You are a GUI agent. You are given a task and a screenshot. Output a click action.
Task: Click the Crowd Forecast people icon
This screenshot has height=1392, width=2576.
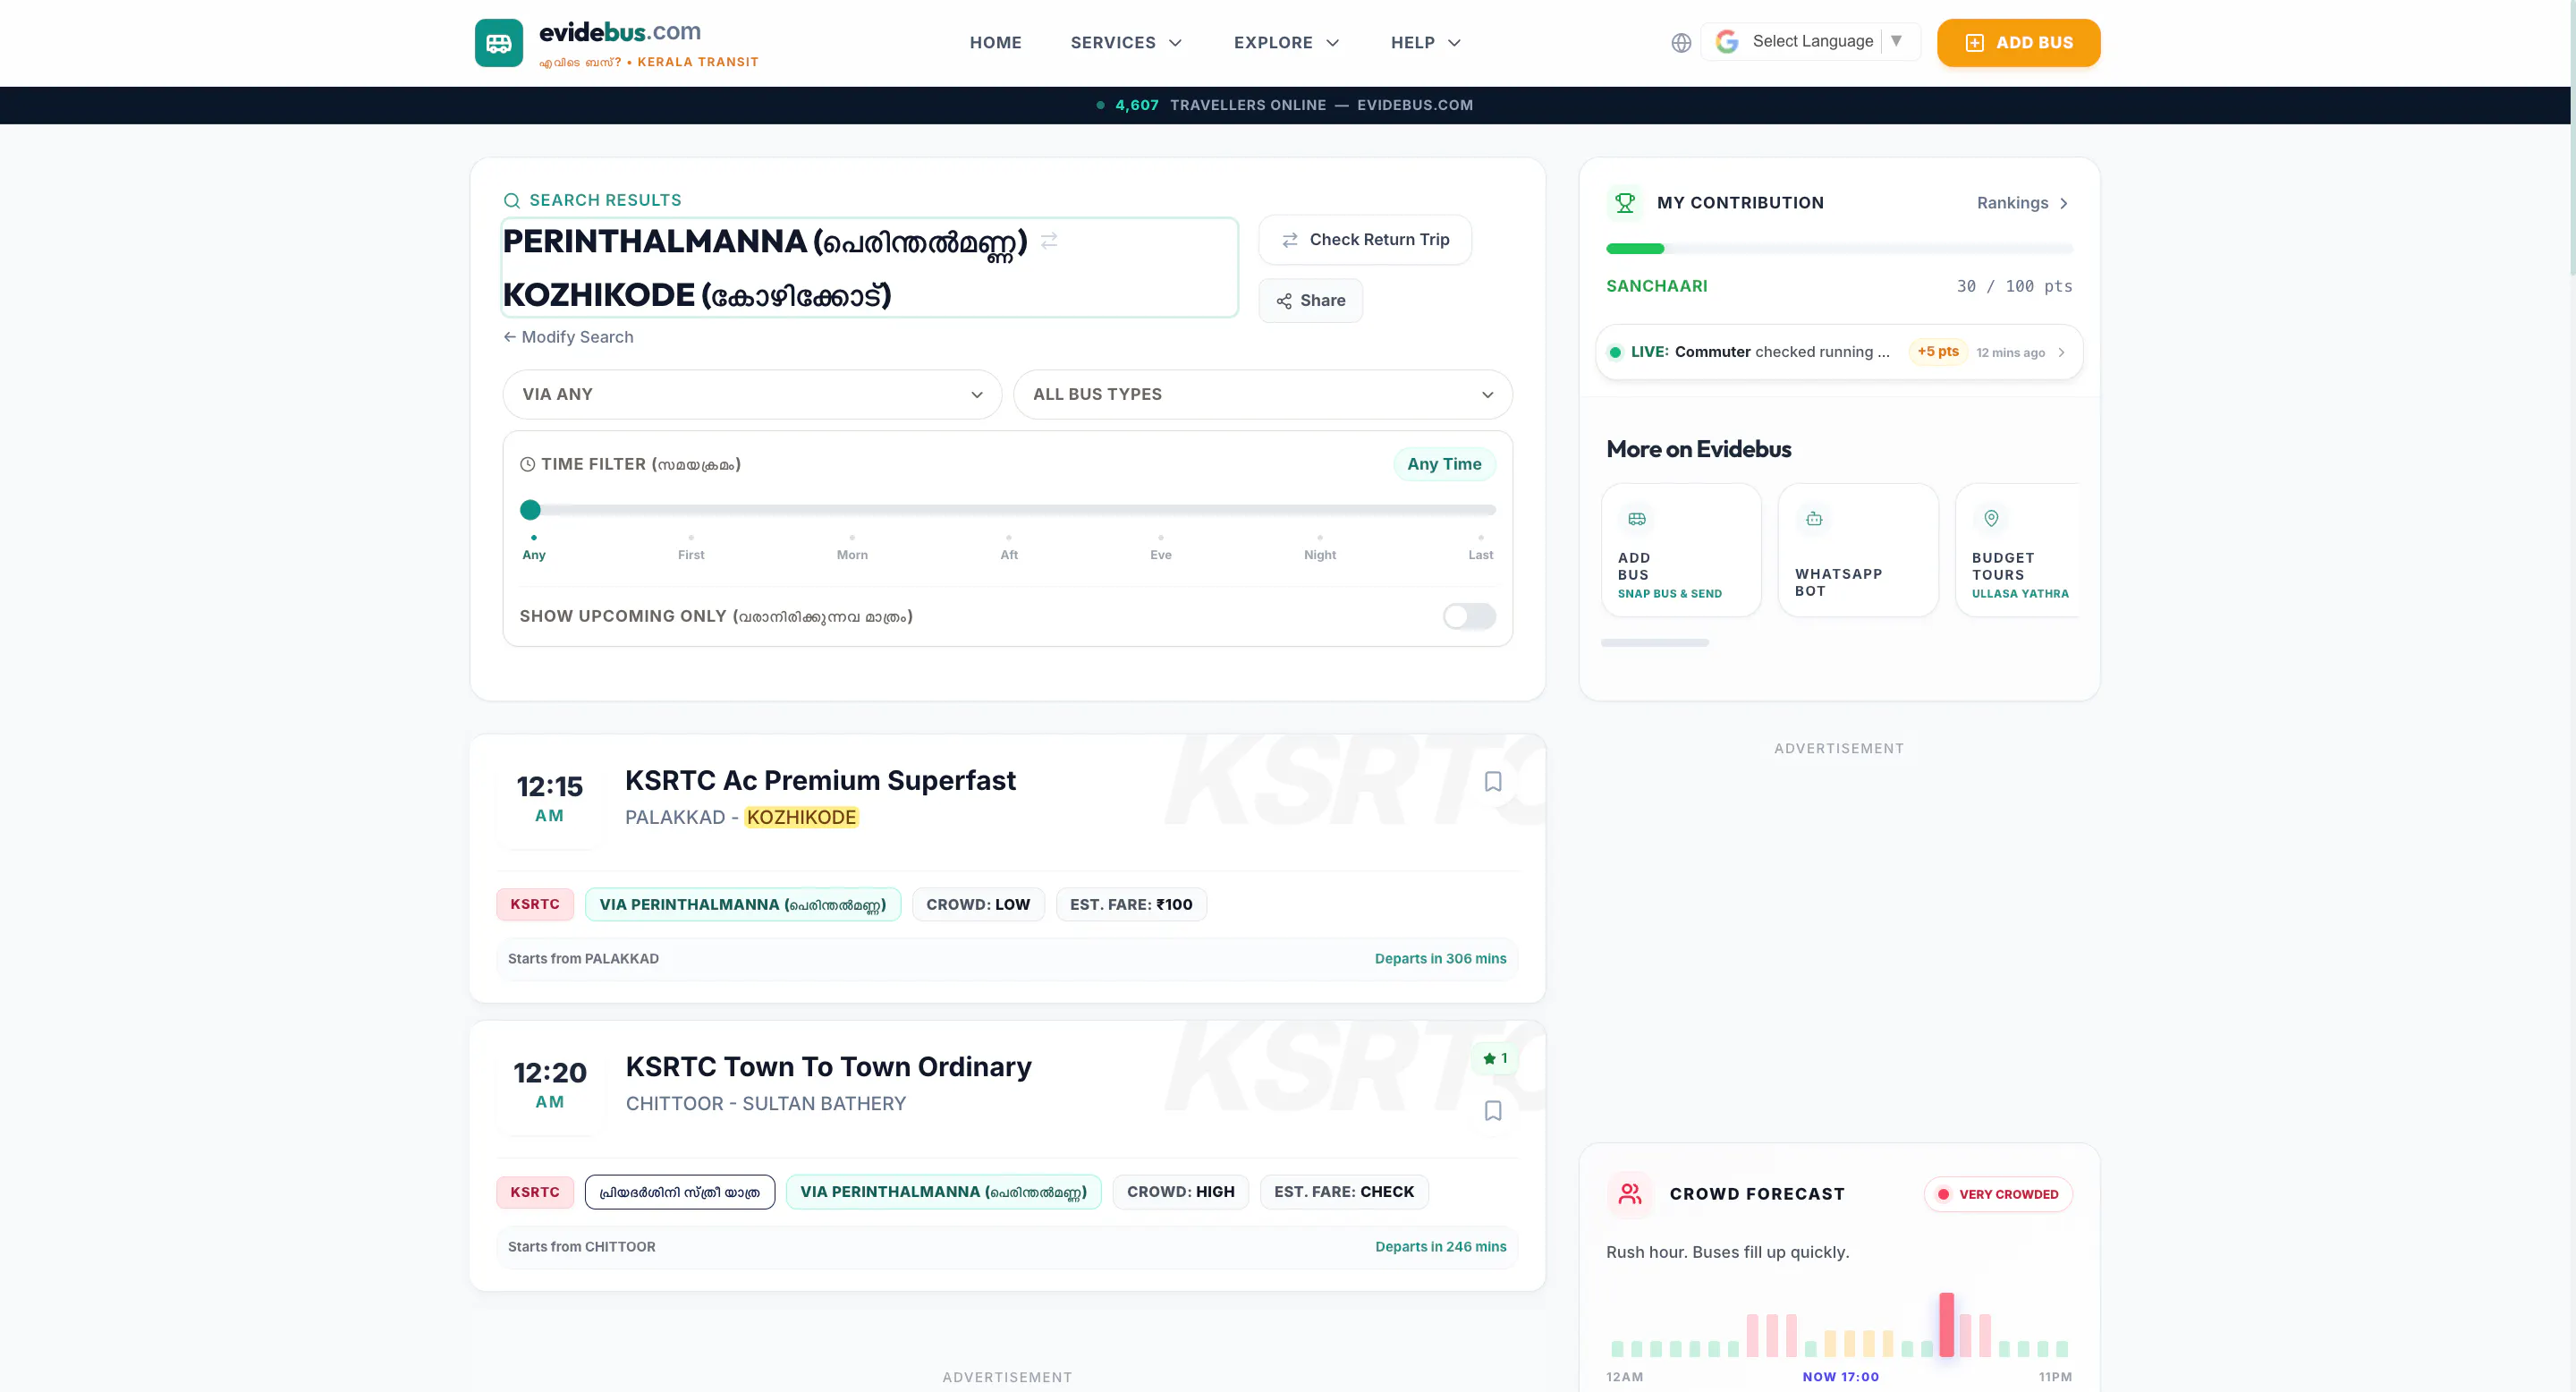coord(1630,1194)
